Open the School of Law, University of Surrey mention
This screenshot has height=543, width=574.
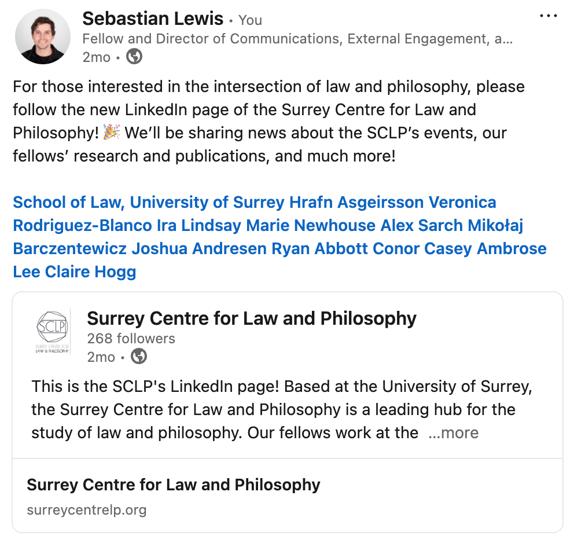click(x=149, y=203)
